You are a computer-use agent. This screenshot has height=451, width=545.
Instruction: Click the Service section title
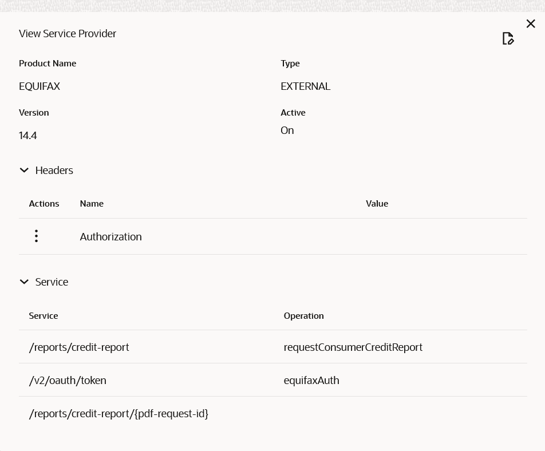tap(52, 282)
